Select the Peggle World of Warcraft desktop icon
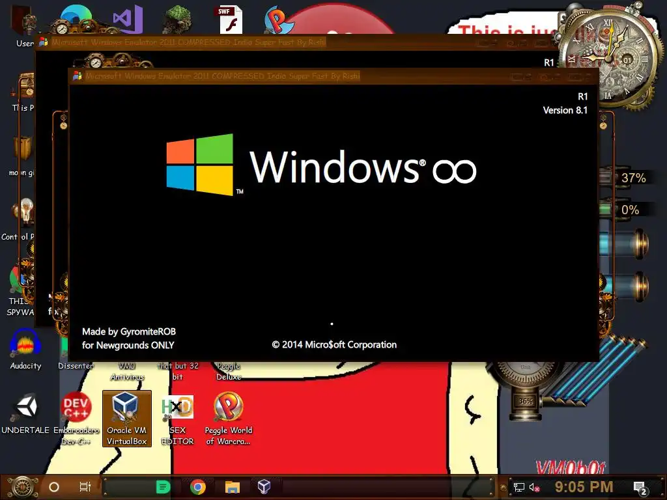 pos(229,419)
